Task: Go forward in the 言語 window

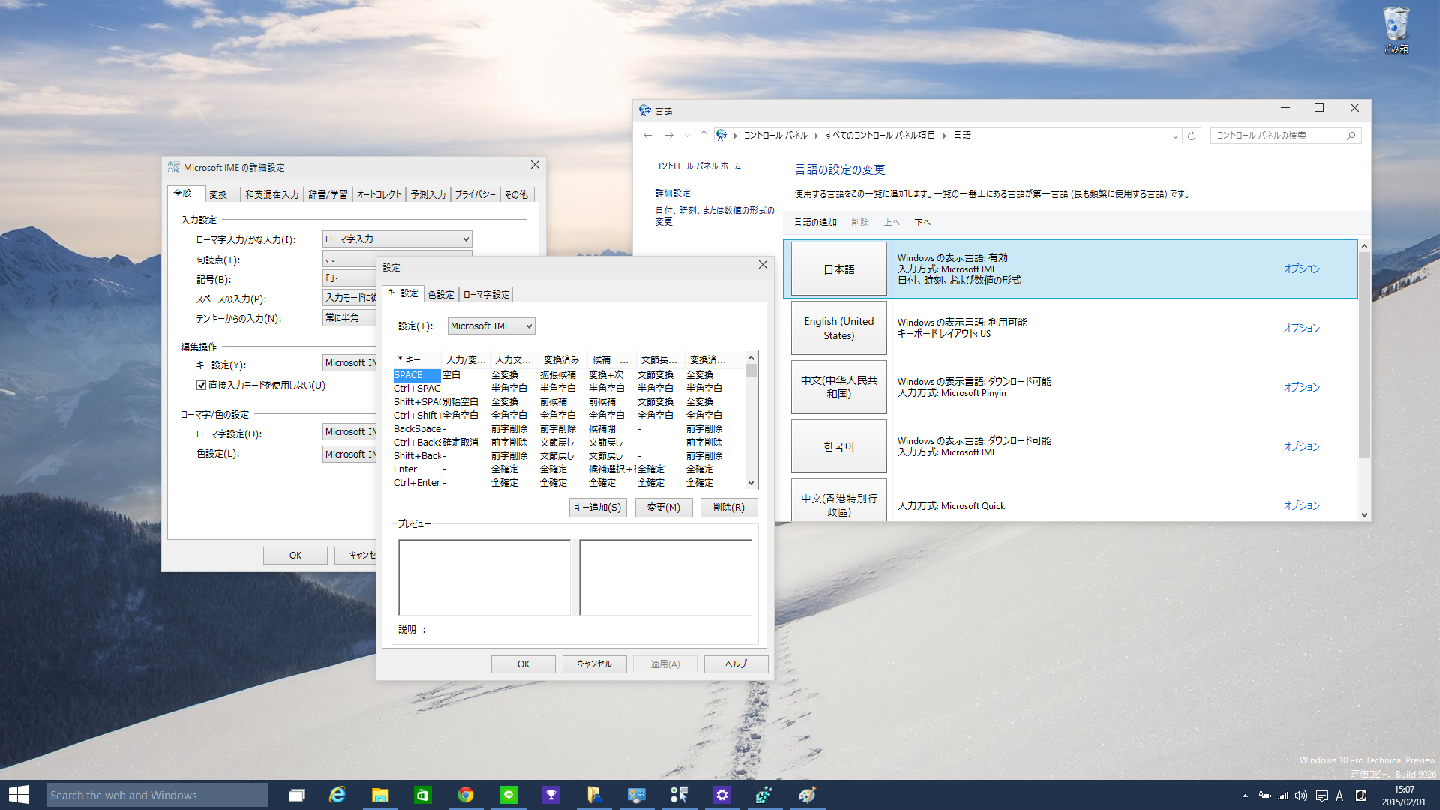Action: pyautogui.click(x=669, y=135)
